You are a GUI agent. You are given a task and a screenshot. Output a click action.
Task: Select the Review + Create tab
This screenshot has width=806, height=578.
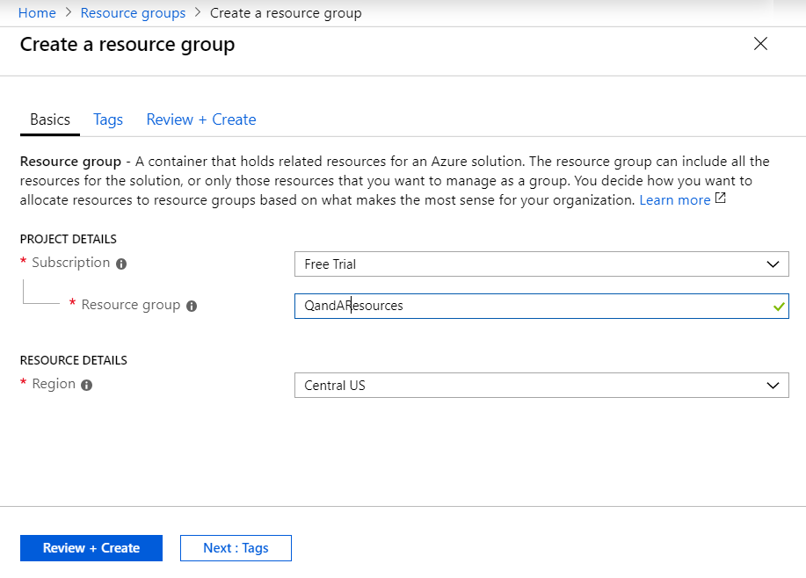pyautogui.click(x=201, y=119)
